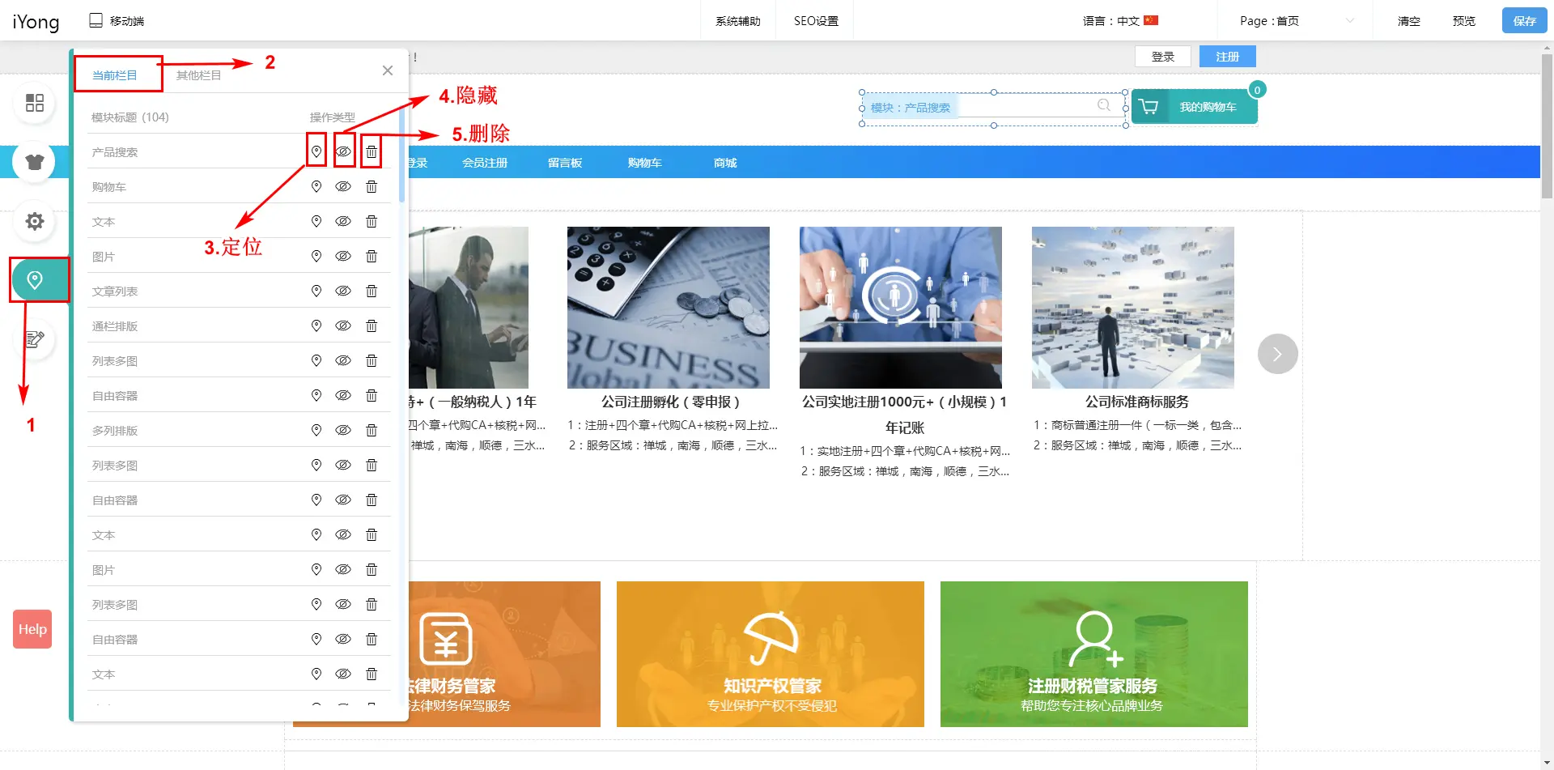This screenshot has width=1554, height=770.
Task: Open the SEO设置 menu
Action: pos(815,21)
